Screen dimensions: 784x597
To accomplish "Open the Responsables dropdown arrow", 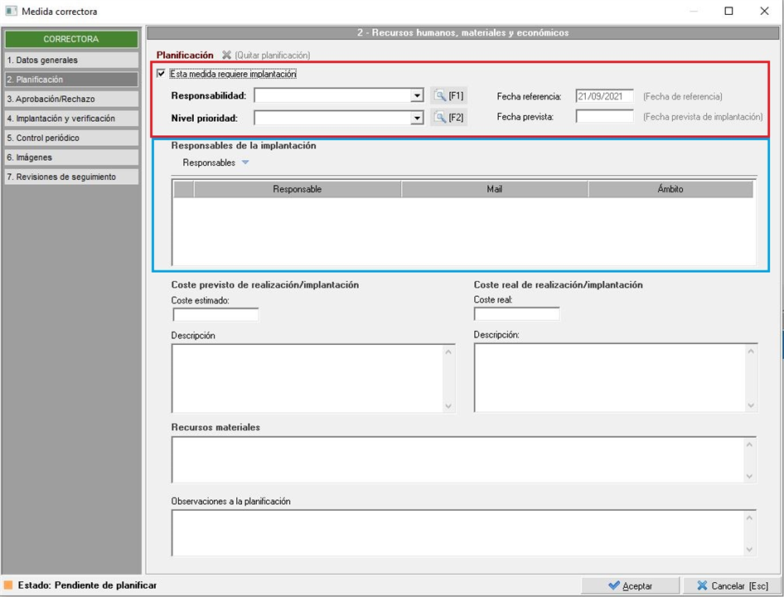I will click(x=244, y=163).
